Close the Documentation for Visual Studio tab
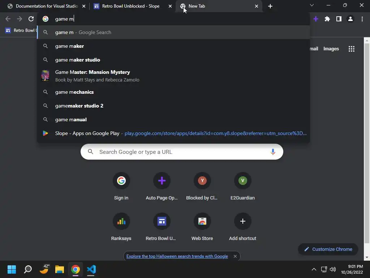This screenshot has height=278, width=370. tap(84, 6)
